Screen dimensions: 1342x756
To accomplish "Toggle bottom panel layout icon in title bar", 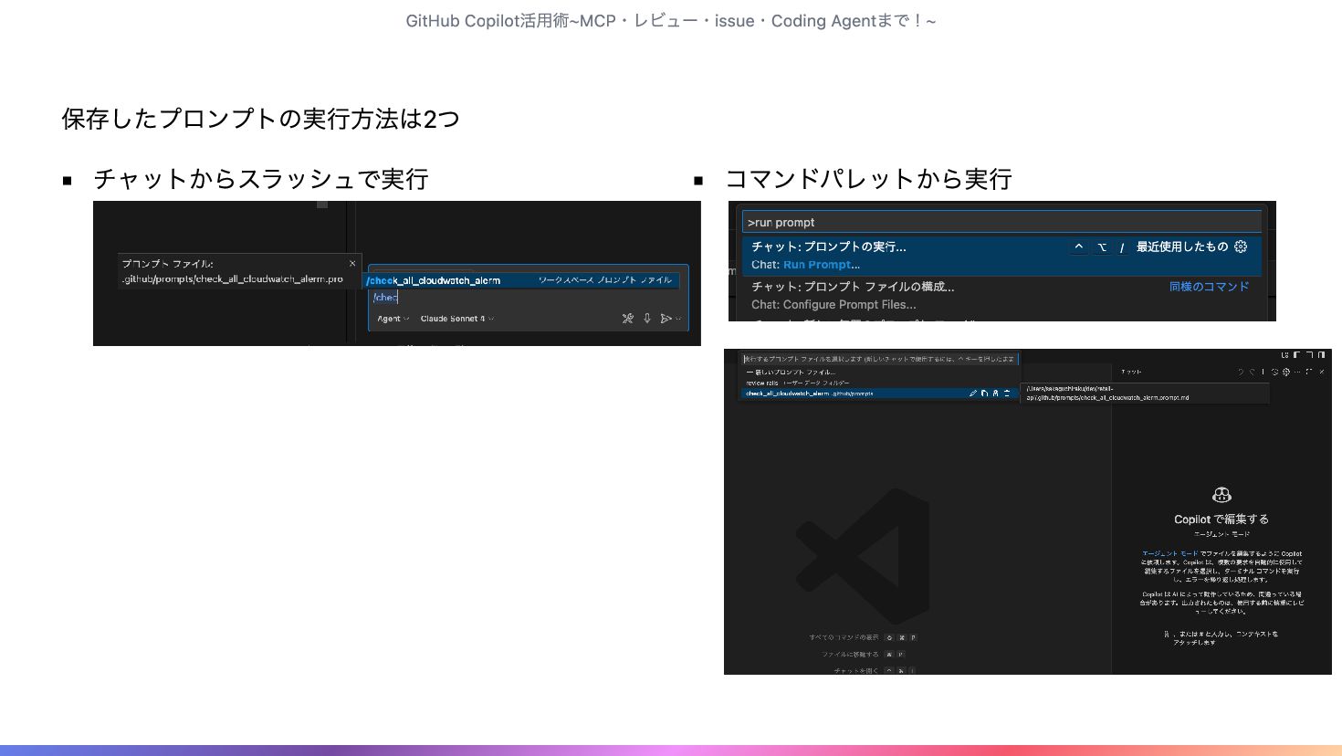I will 1309,355.
